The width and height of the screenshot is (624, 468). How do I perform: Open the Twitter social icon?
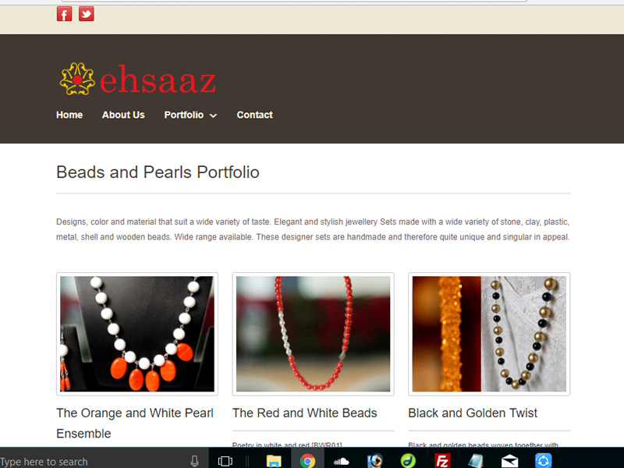coord(86,14)
